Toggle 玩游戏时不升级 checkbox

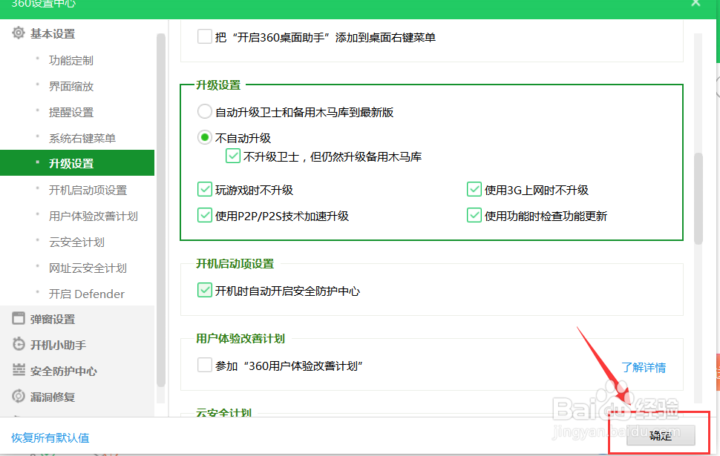(x=204, y=189)
